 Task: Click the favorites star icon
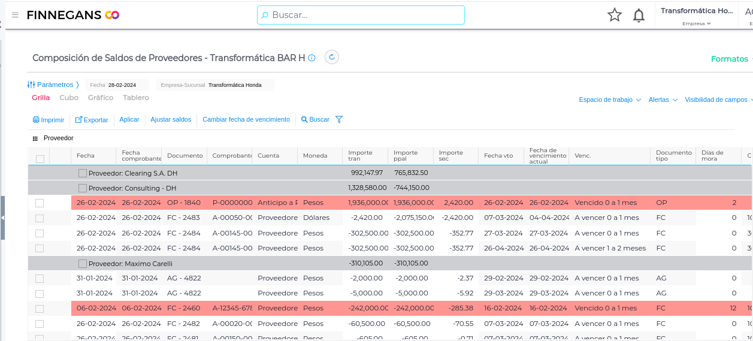[615, 15]
